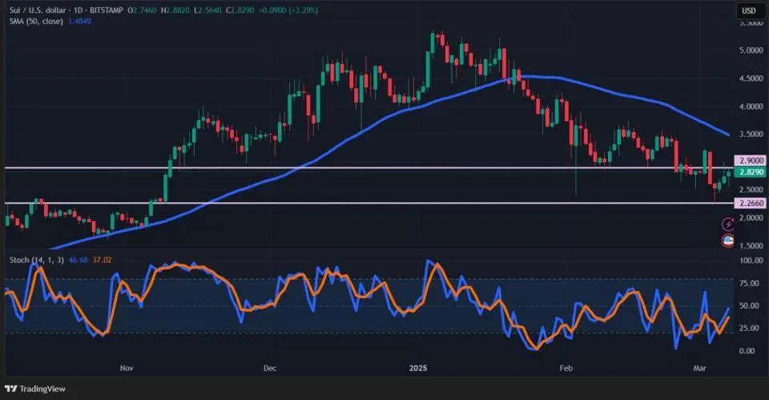Click the lightning bolt event icon
Screen dimensions: 769x400
(x=728, y=225)
